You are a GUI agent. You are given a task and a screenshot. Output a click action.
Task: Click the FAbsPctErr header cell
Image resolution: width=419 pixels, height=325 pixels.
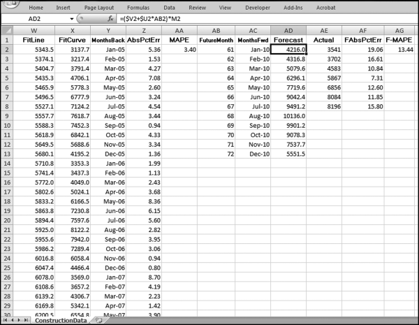tap(363, 40)
